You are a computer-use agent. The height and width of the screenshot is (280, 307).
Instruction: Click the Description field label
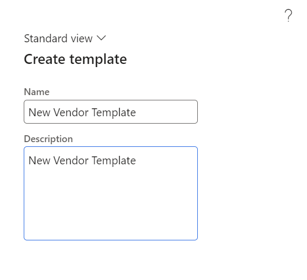49,139
